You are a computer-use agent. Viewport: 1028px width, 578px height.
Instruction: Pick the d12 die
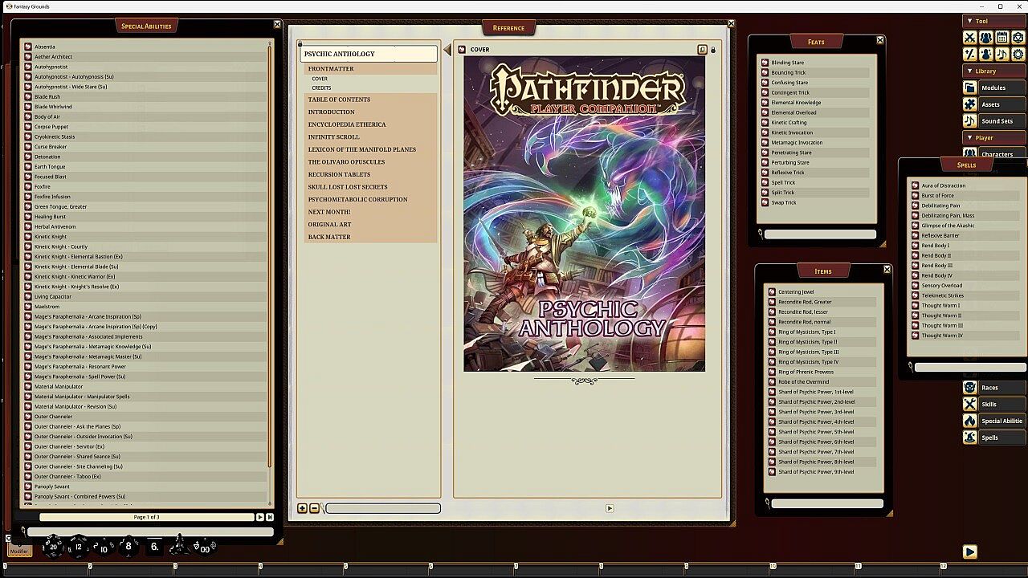point(78,547)
